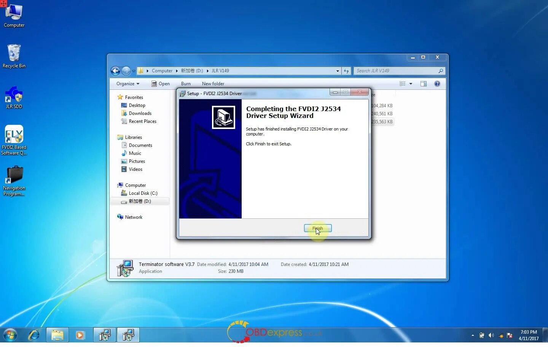Open the views dropdown arrow

tap(410, 84)
